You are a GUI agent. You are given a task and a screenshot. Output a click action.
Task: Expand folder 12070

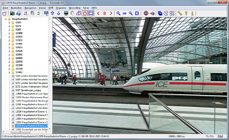[9, 62]
